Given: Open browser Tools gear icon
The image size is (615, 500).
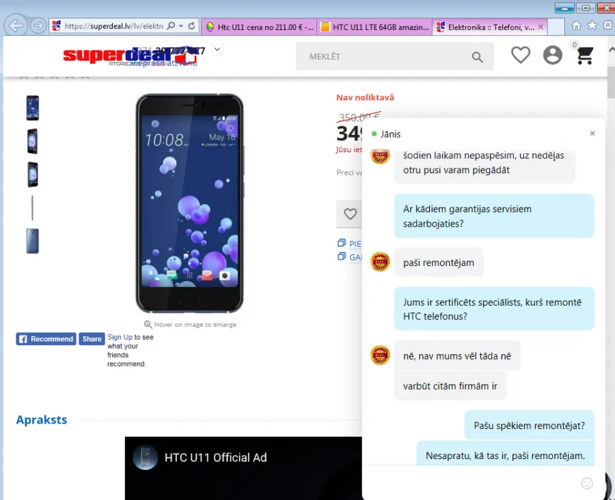Looking at the screenshot, I should (608, 26).
